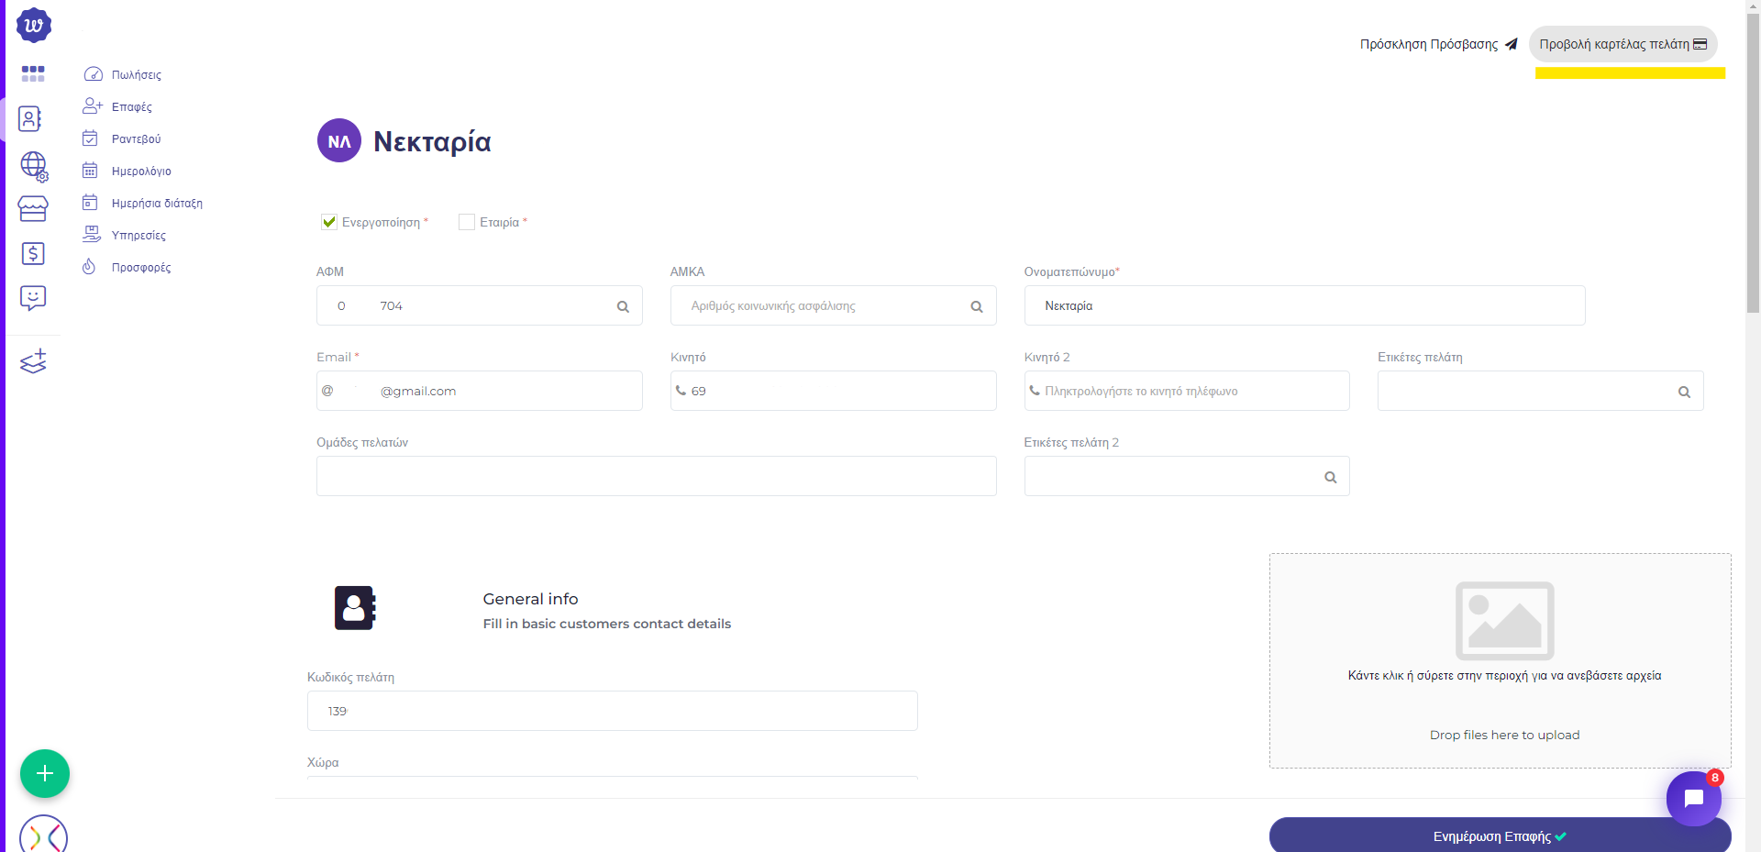Screen dimensions: 1761x852
Task: Uncheck the Ενεργοποίηση checkbox
Action: point(329,222)
